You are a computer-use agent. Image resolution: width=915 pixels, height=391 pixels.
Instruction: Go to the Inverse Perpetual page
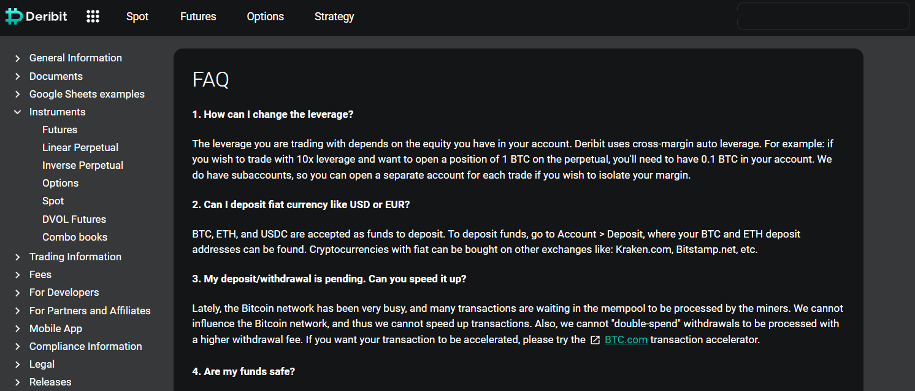coord(83,165)
